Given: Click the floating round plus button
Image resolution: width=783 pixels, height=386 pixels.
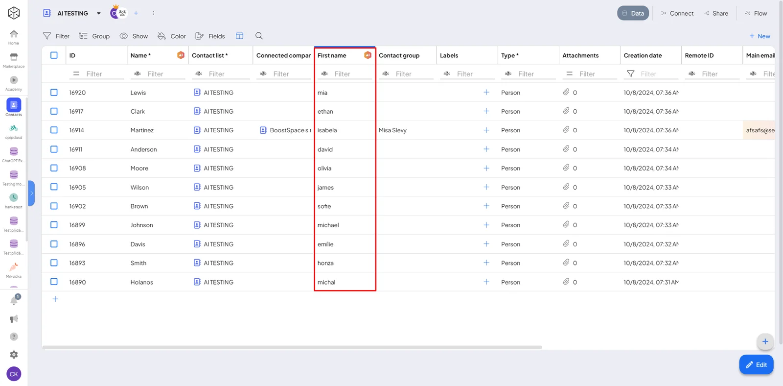Looking at the screenshot, I should coord(765,341).
